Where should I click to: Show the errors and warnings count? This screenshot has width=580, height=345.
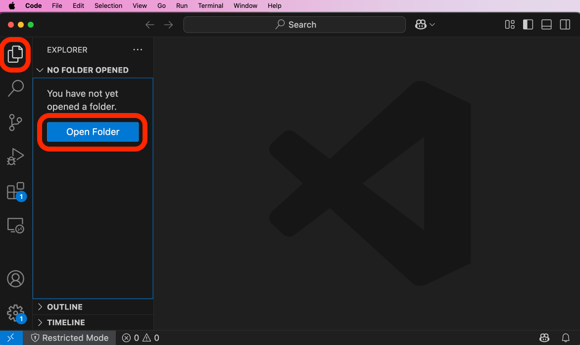(141, 338)
